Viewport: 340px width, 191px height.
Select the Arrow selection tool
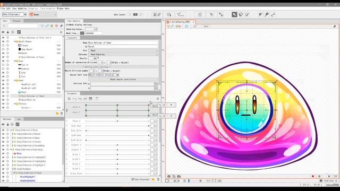click(x=234, y=14)
